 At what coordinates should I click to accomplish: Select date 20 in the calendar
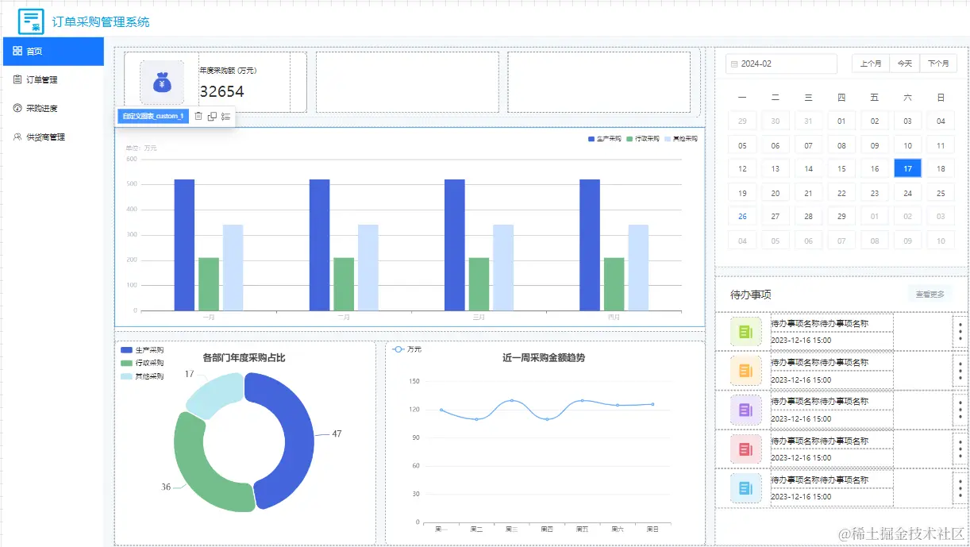tap(776, 193)
